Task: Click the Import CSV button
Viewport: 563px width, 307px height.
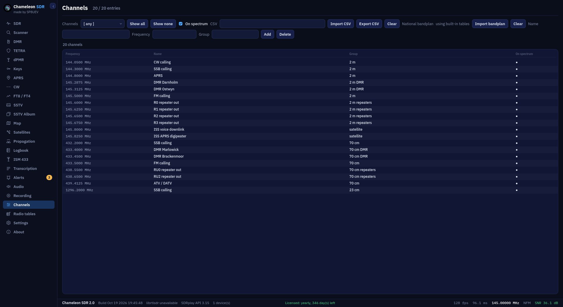Action: pyautogui.click(x=340, y=24)
